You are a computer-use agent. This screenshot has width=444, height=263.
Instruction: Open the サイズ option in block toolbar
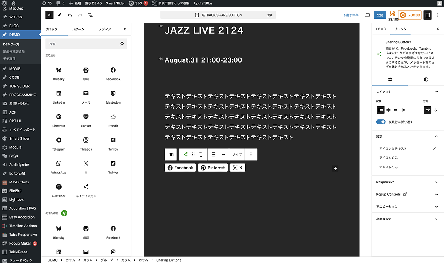click(x=237, y=155)
